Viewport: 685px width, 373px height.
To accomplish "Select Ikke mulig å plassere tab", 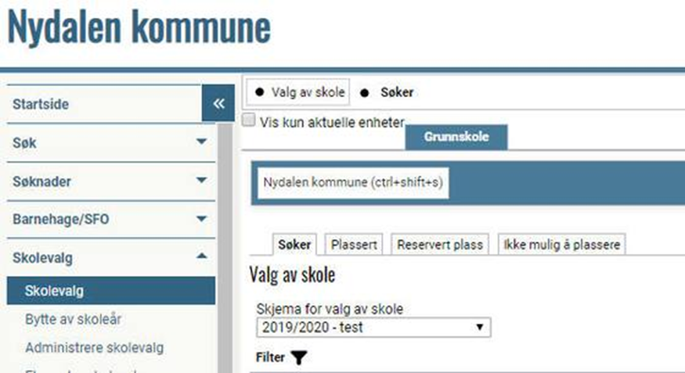I will pyautogui.click(x=562, y=245).
